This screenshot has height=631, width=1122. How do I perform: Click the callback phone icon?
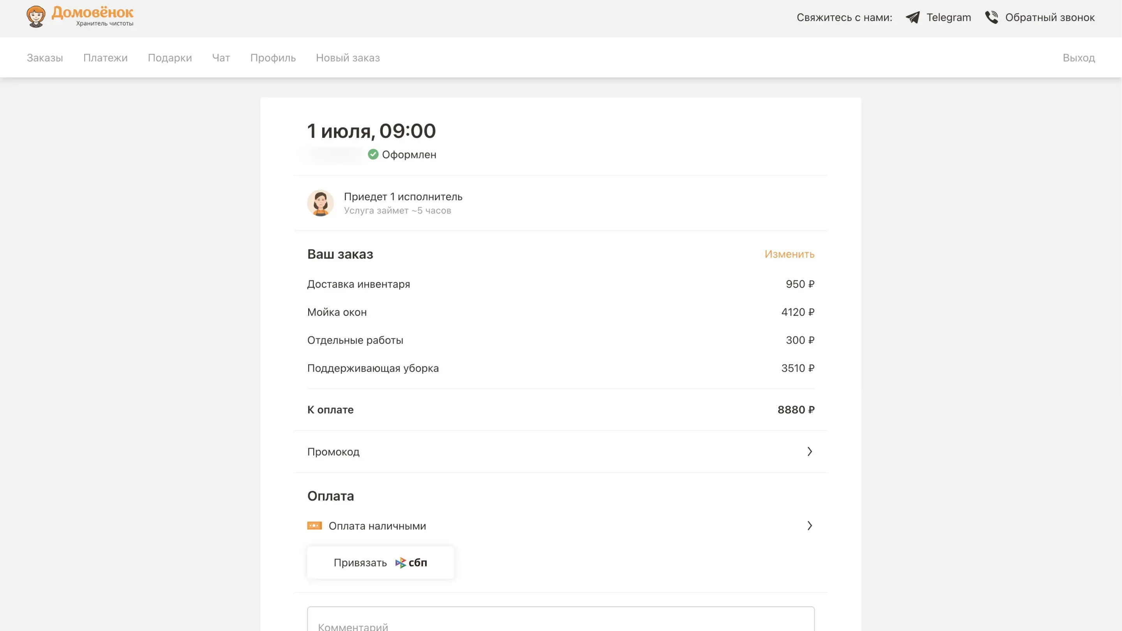pyautogui.click(x=992, y=18)
